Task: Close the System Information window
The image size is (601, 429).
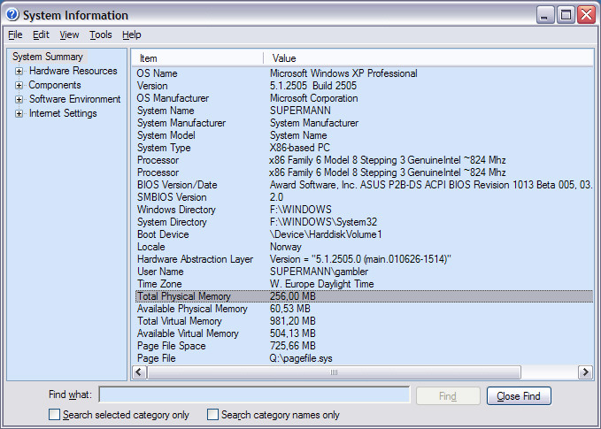Action: point(587,15)
